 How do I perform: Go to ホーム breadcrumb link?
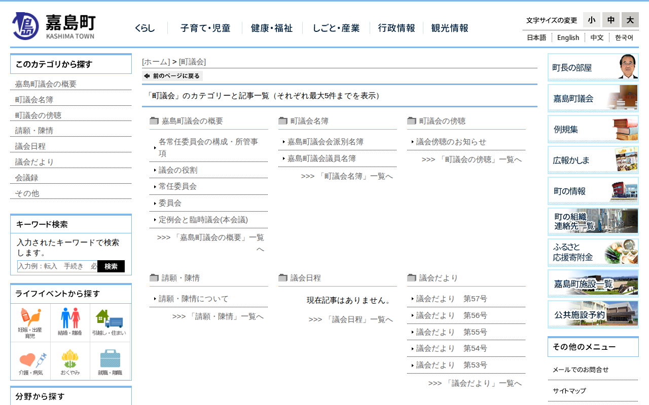[x=156, y=62]
